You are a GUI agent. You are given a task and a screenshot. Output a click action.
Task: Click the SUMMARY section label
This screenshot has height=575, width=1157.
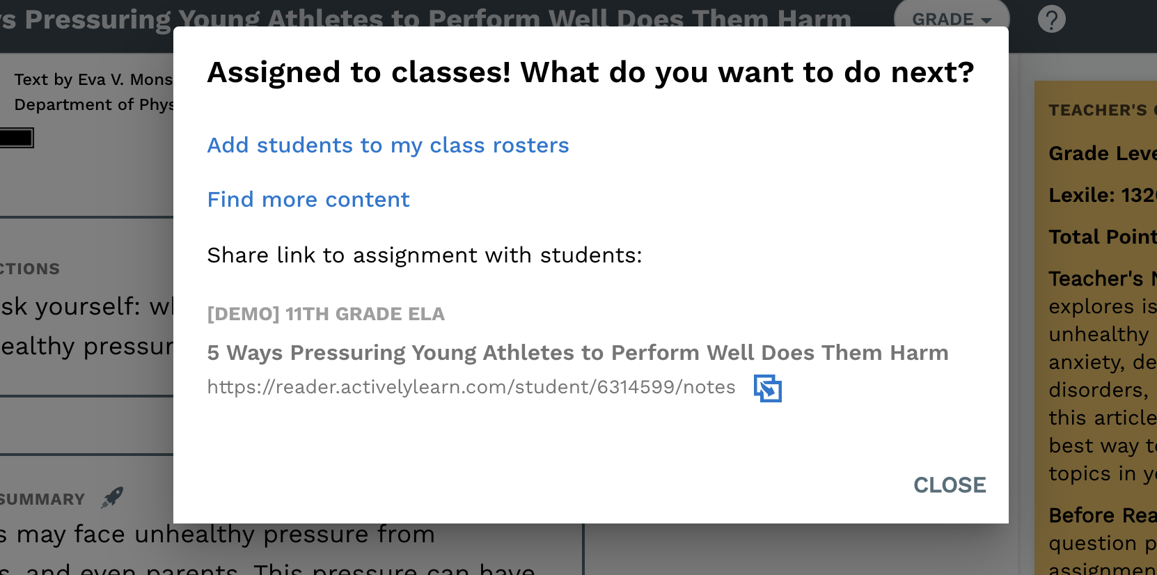coord(42,499)
